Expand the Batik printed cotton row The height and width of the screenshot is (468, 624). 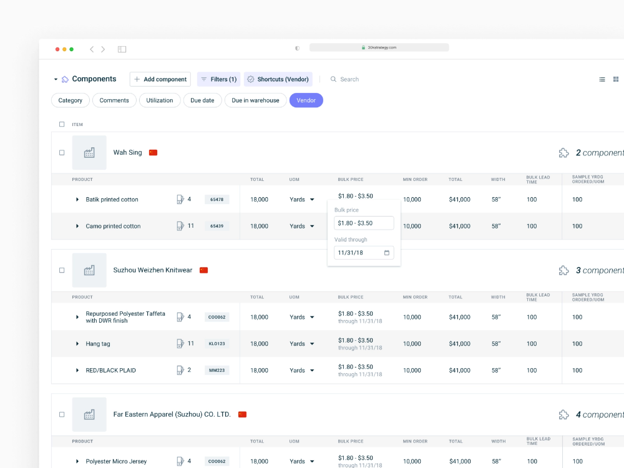tap(77, 200)
